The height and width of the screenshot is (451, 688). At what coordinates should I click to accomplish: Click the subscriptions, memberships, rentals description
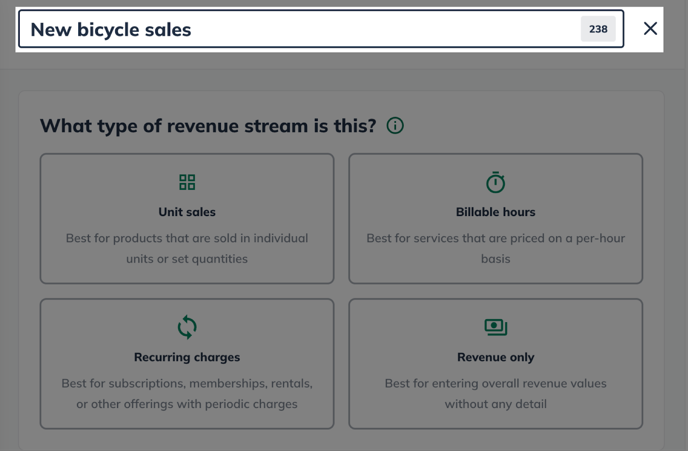(187, 393)
